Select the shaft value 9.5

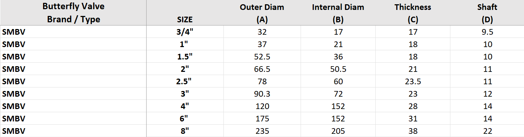point(487,32)
